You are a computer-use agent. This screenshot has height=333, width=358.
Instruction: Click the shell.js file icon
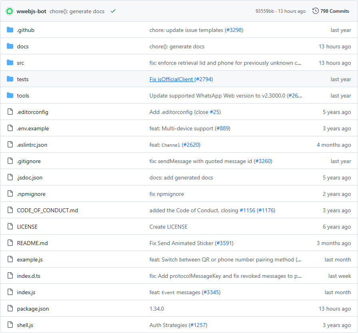click(x=10, y=325)
